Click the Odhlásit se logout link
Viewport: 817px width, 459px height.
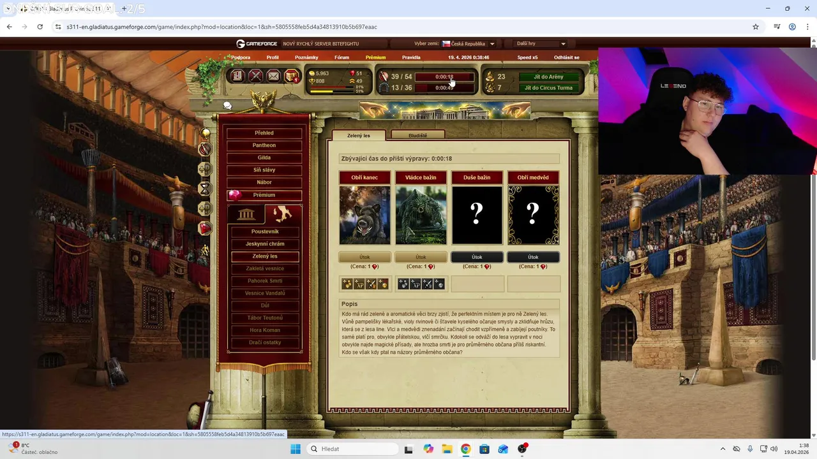pos(567,57)
